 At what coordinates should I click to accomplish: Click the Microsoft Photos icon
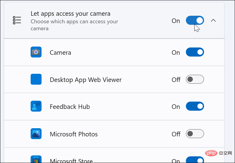click(x=36, y=134)
